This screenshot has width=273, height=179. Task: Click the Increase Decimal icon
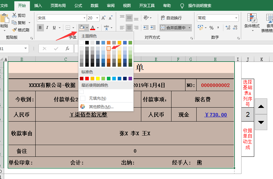[x=228, y=28]
